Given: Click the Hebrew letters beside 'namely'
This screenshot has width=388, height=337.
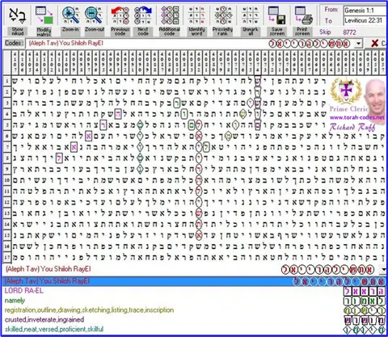Looking at the screenshot, I should pyautogui.click(x=364, y=301).
